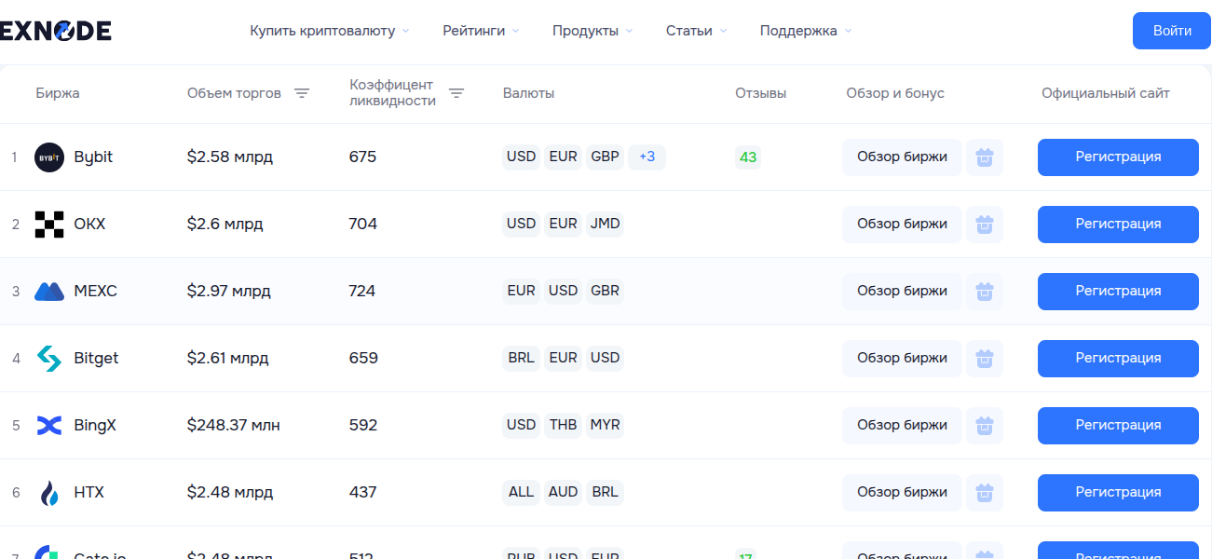Open the HTX exchange name link
The width and height of the screenshot is (1212, 559).
click(89, 493)
